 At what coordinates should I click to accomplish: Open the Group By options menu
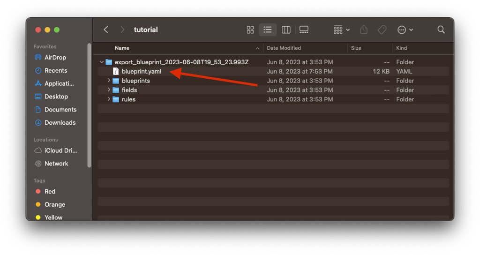point(341,30)
